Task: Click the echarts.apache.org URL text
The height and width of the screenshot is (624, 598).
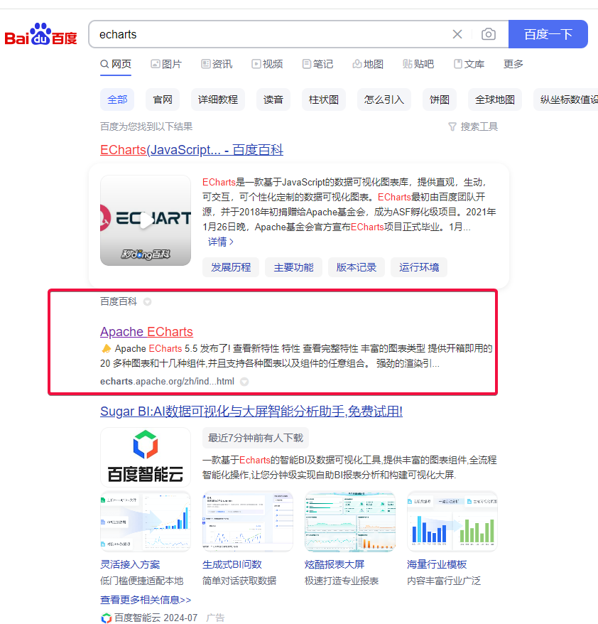Action: (x=167, y=381)
